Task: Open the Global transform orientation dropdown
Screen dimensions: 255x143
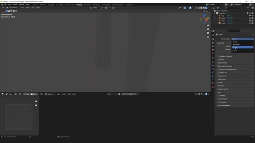Action: 95,8
